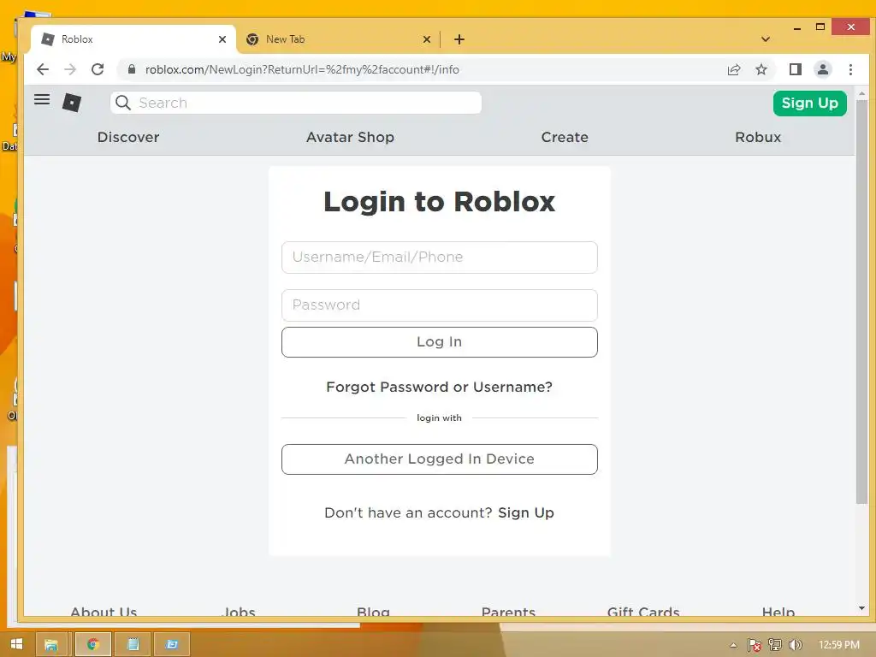Open the browser side panel
Screen dimensions: 876x657
795,69
